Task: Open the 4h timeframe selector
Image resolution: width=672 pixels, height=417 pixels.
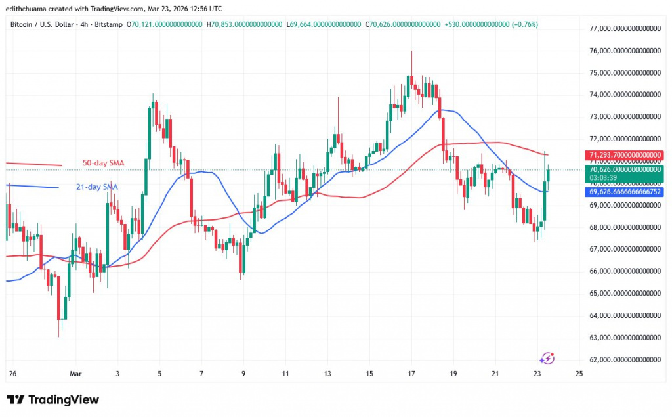Action: (x=85, y=24)
